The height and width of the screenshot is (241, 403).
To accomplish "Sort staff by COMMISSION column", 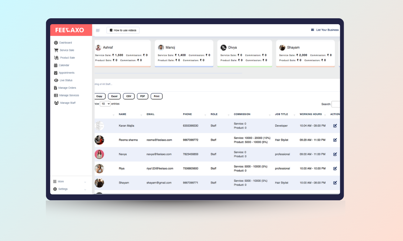I will tap(242, 114).
